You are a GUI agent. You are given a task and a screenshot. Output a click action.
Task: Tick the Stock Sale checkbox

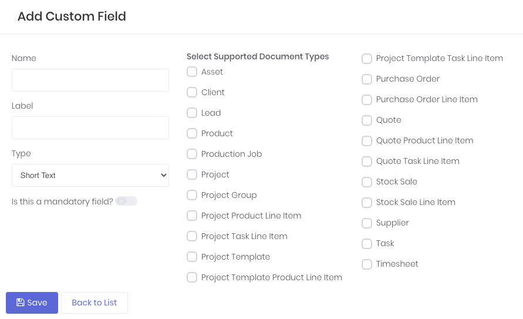coord(367,182)
